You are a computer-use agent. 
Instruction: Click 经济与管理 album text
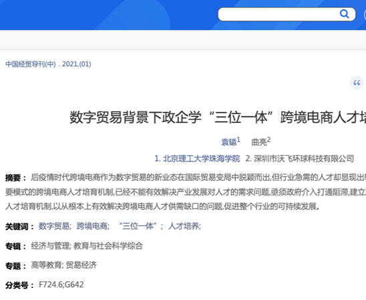[x=50, y=246]
